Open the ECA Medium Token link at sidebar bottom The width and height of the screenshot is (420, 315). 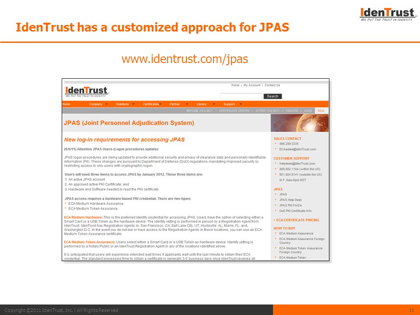(293, 257)
